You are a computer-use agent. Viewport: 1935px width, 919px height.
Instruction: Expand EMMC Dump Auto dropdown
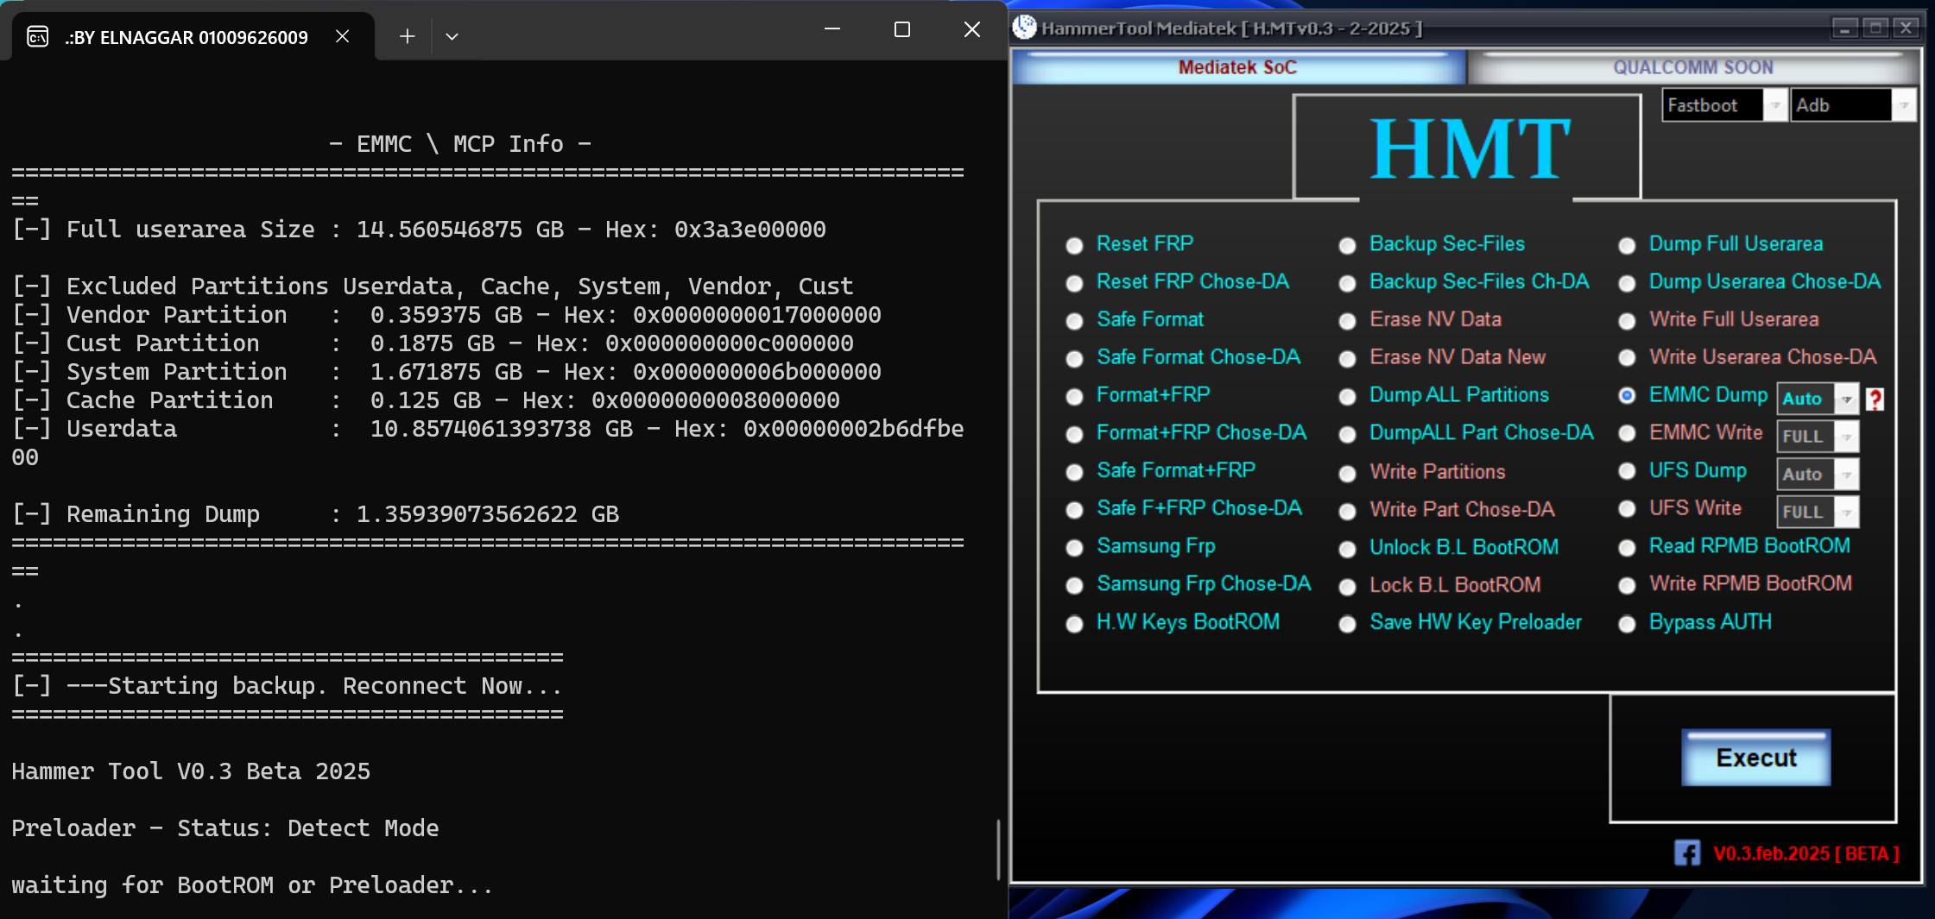coord(1846,399)
